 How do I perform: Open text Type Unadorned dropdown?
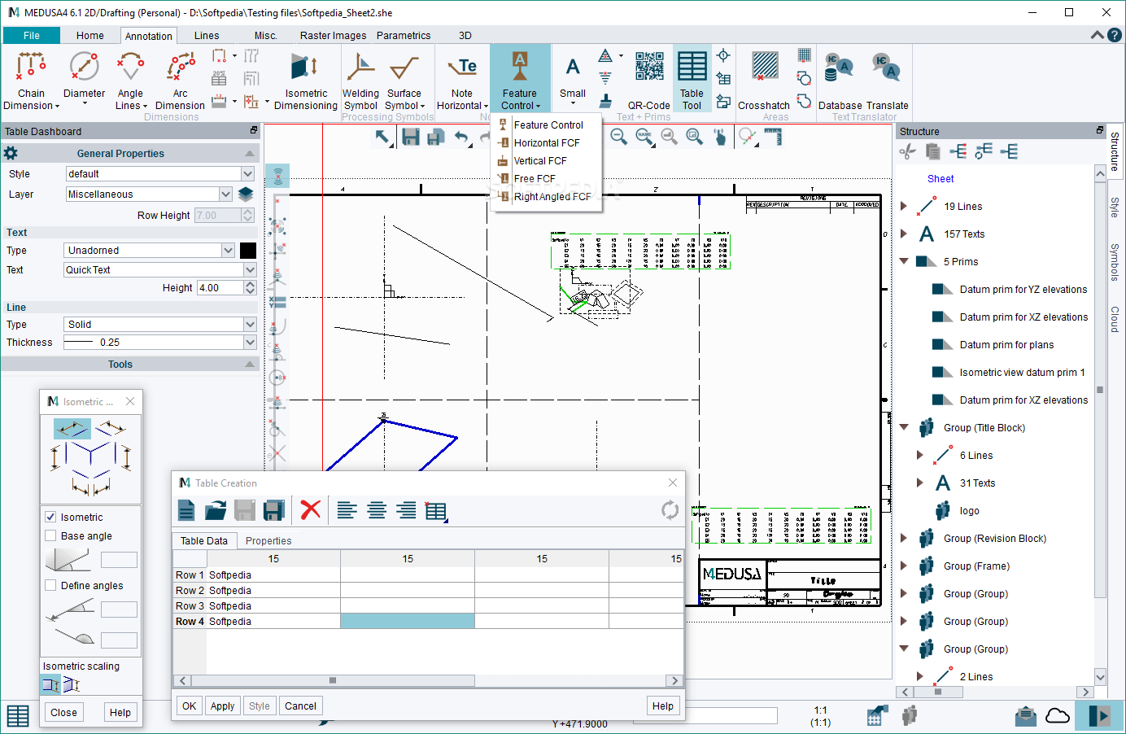229,251
